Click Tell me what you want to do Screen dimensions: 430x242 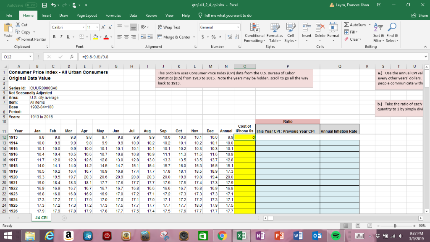[x=225, y=16]
